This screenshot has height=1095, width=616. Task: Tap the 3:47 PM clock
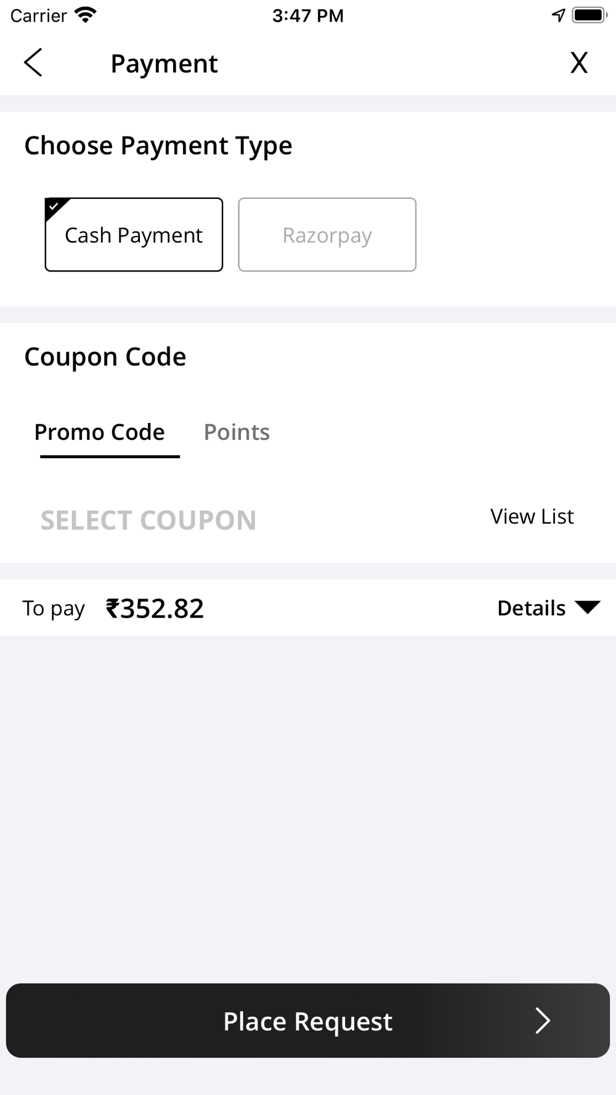click(x=308, y=15)
